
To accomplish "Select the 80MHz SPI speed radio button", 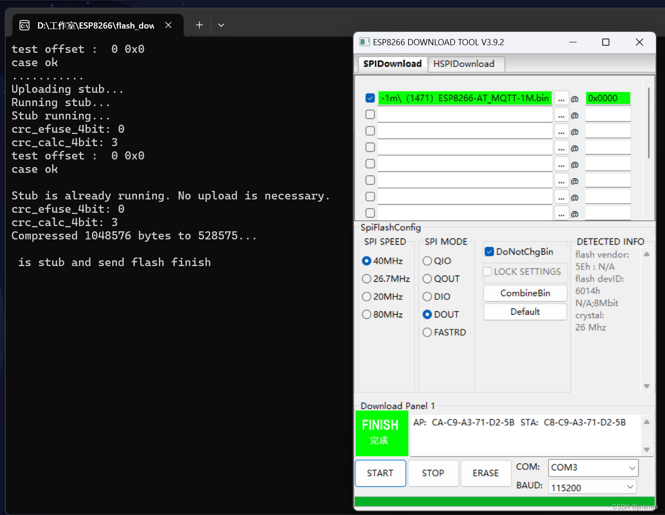I will pyautogui.click(x=366, y=314).
